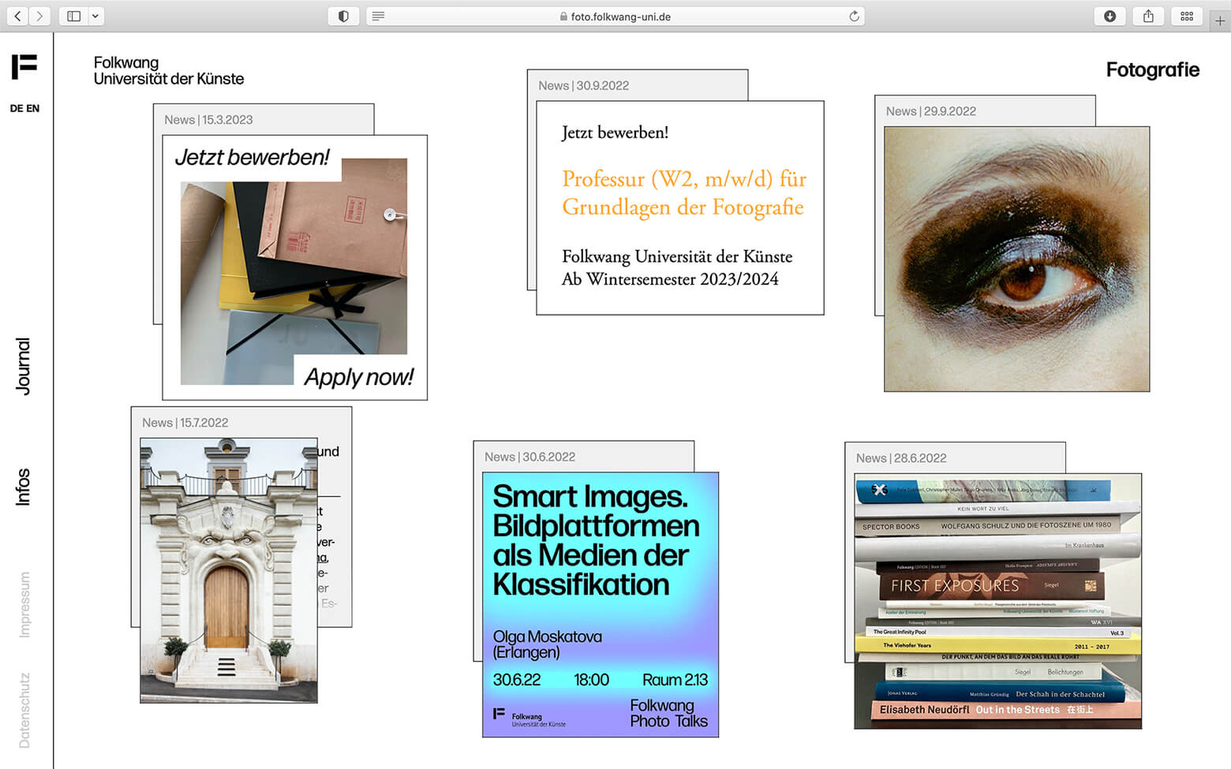
Task: Click the Folkwang Photo Talks text on poster
Action: (x=668, y=713)
